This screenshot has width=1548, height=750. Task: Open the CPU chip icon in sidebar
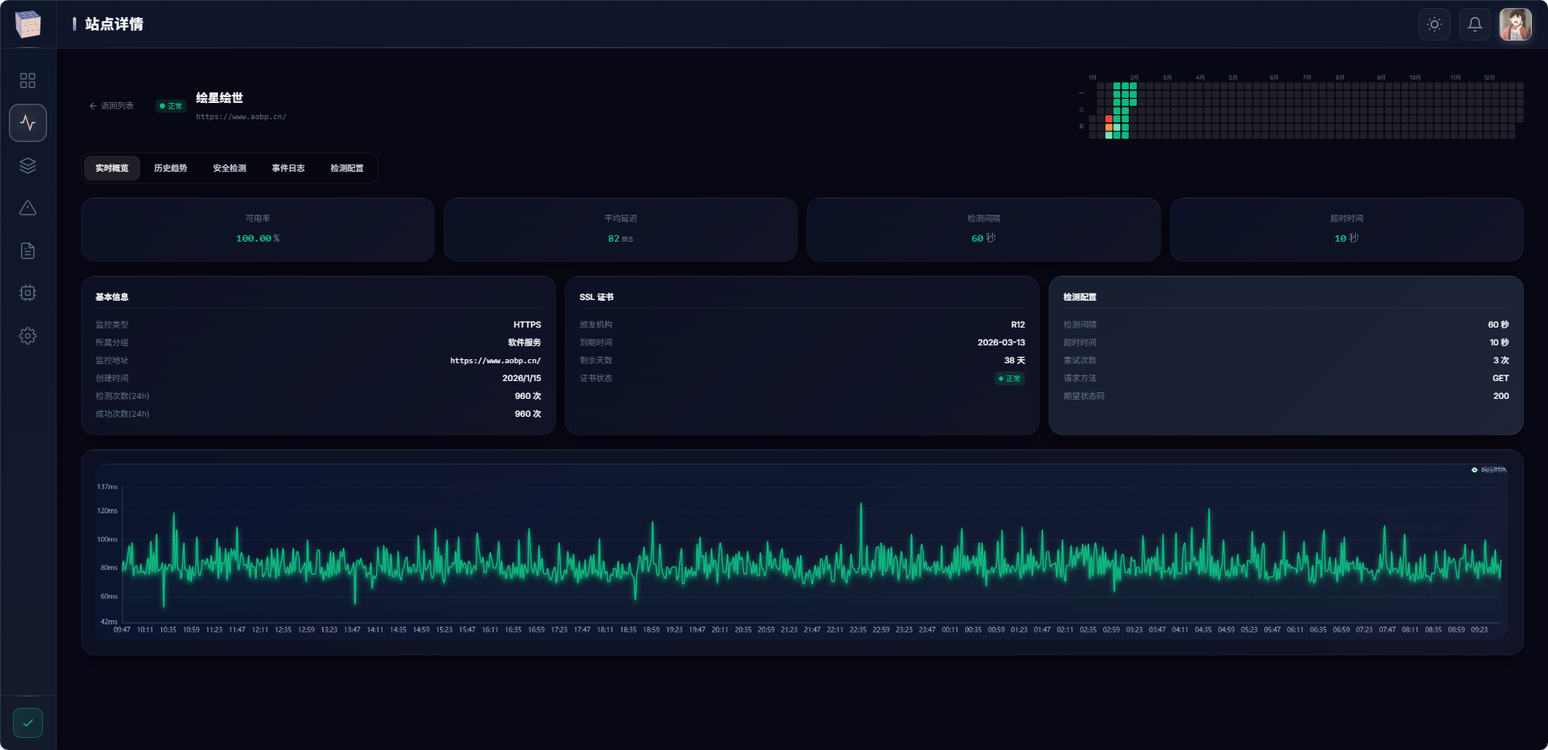point(28,293)
